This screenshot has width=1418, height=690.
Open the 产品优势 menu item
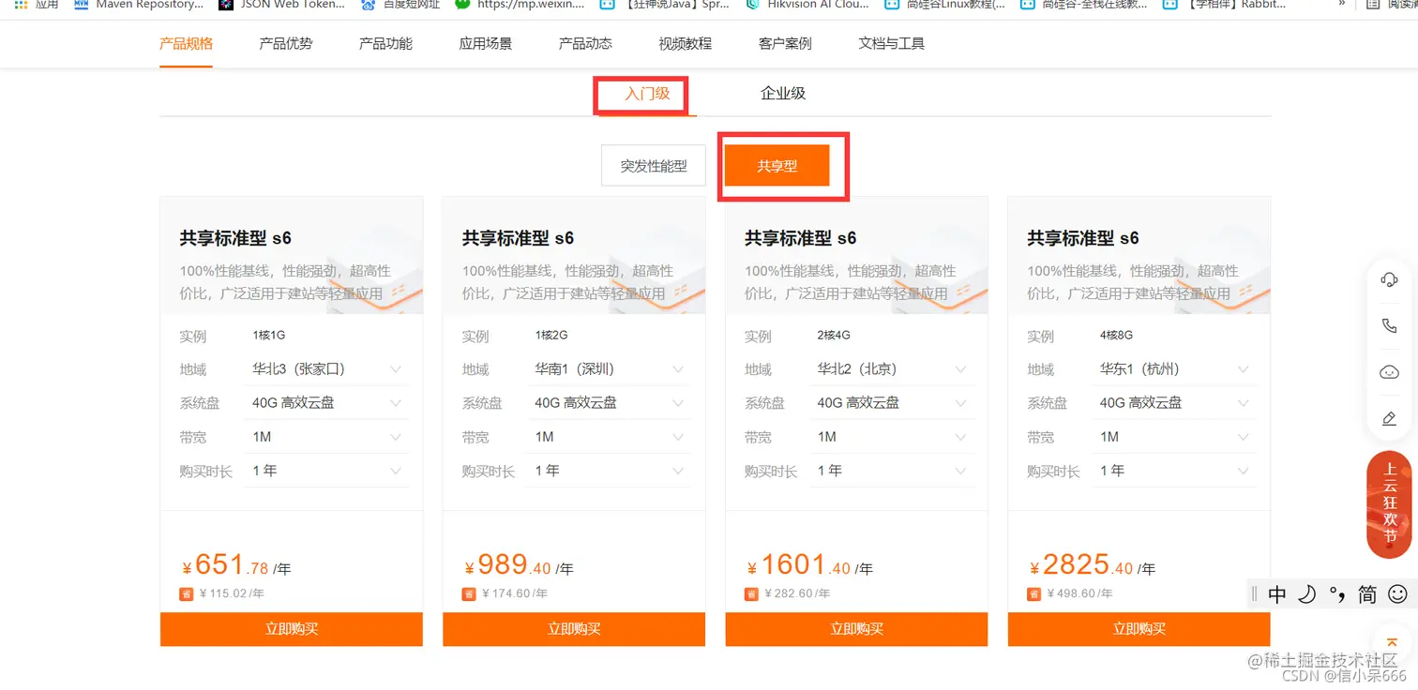tap(285, 42)
